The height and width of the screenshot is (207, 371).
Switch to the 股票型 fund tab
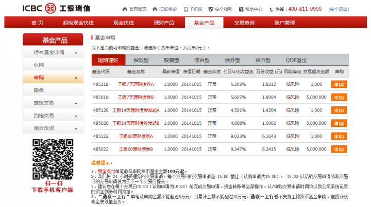tap(171, 60)
